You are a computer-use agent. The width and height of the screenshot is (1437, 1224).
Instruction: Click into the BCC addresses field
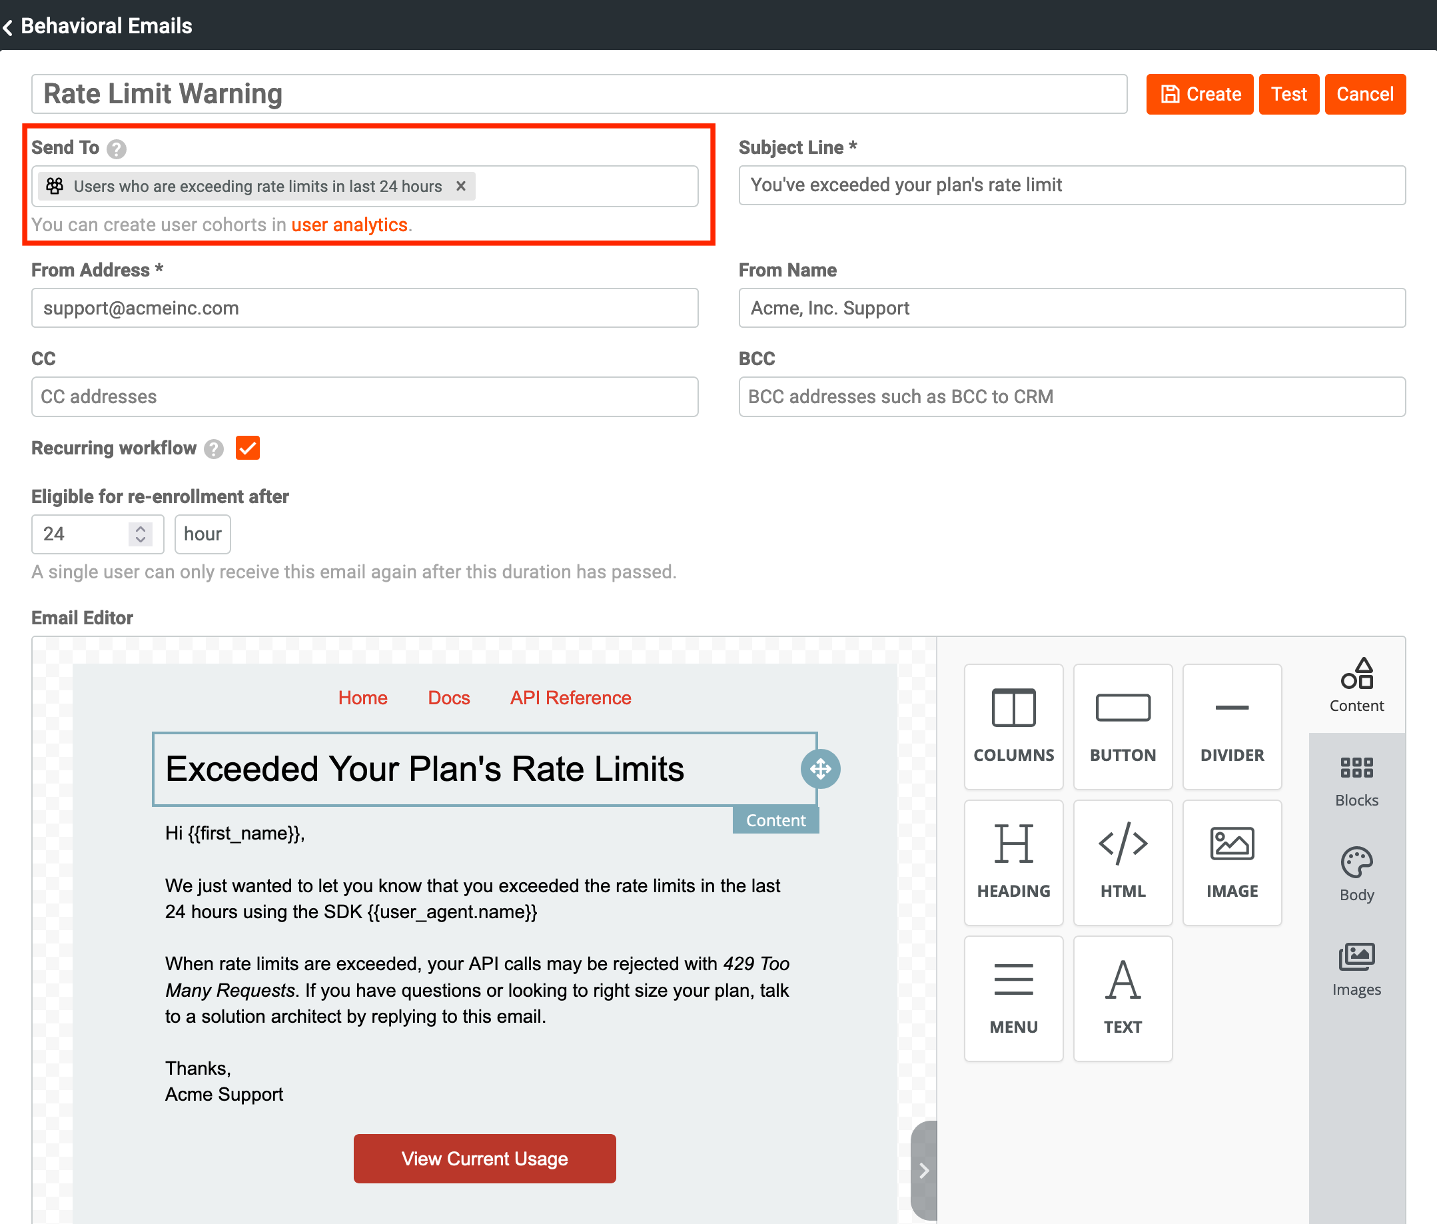click(1071, 396)
